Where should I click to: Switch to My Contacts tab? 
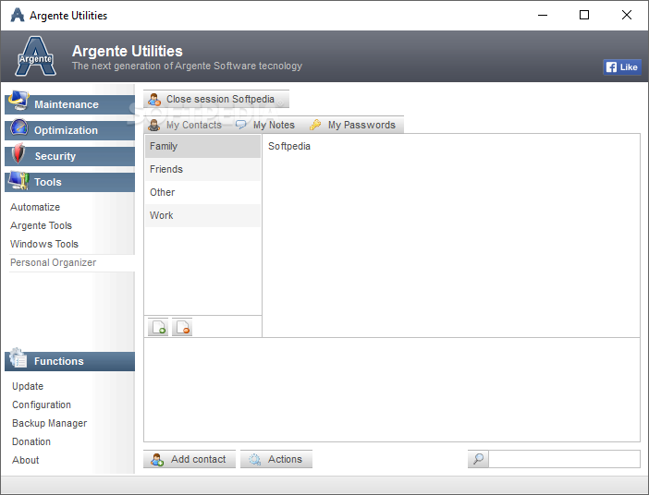(186, 125)
